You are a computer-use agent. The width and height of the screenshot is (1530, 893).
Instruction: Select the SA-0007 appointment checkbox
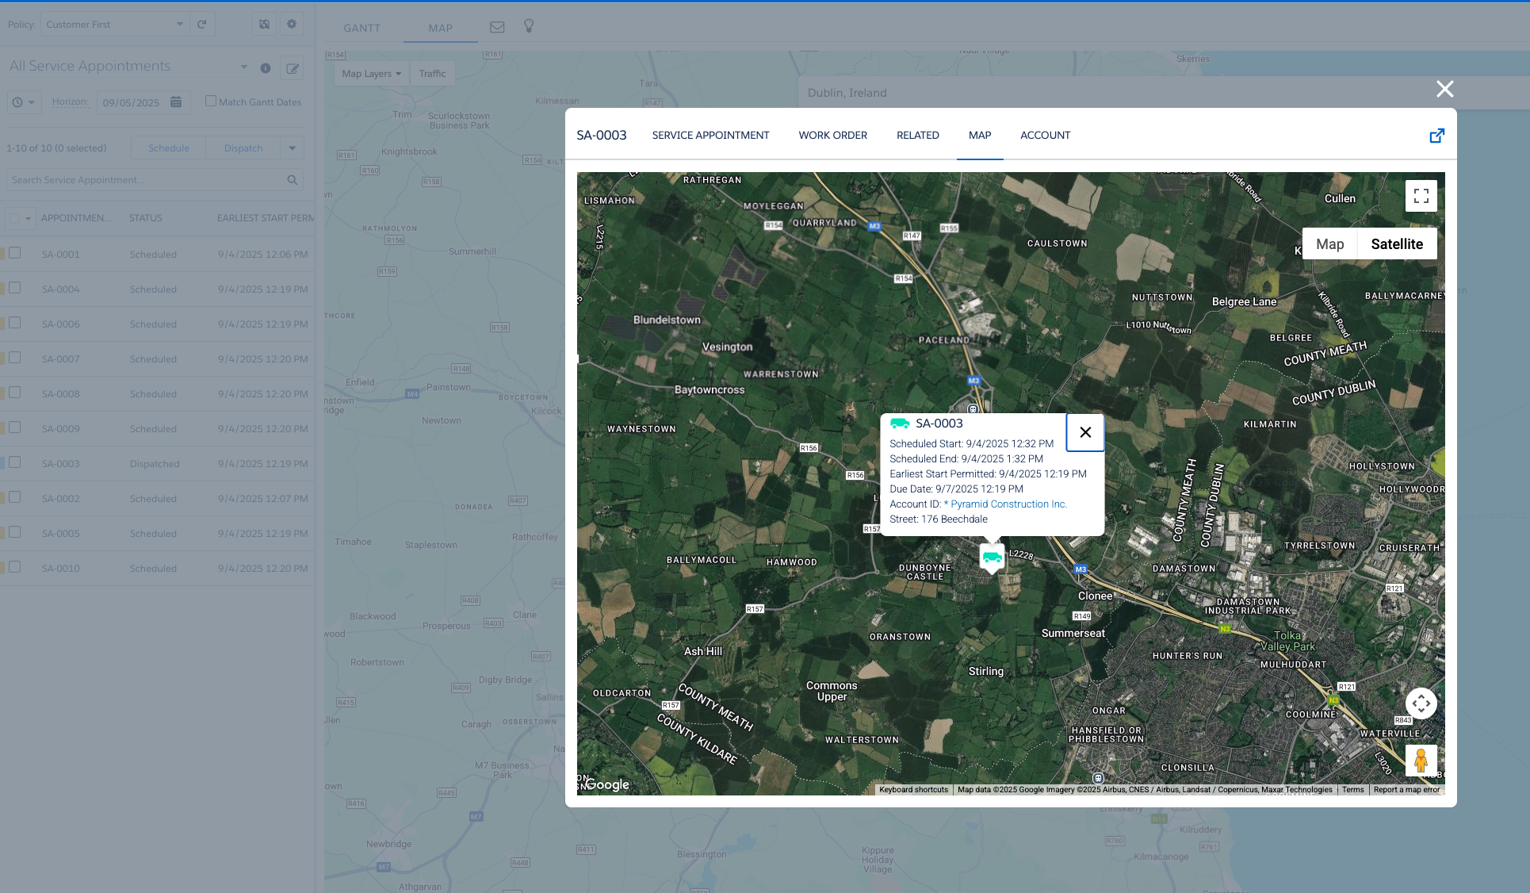click(x=15, y=358)
